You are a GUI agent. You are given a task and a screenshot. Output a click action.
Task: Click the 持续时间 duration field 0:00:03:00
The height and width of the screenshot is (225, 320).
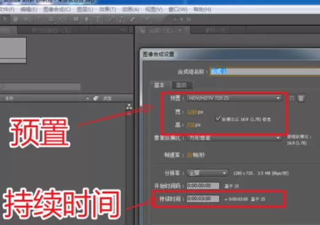(203, 199)
